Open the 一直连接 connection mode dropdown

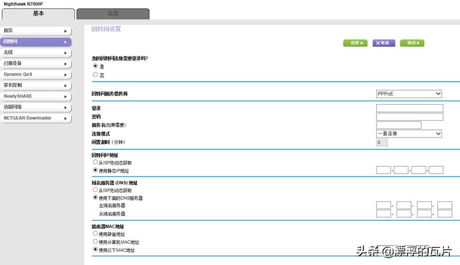tap(409, 134)
